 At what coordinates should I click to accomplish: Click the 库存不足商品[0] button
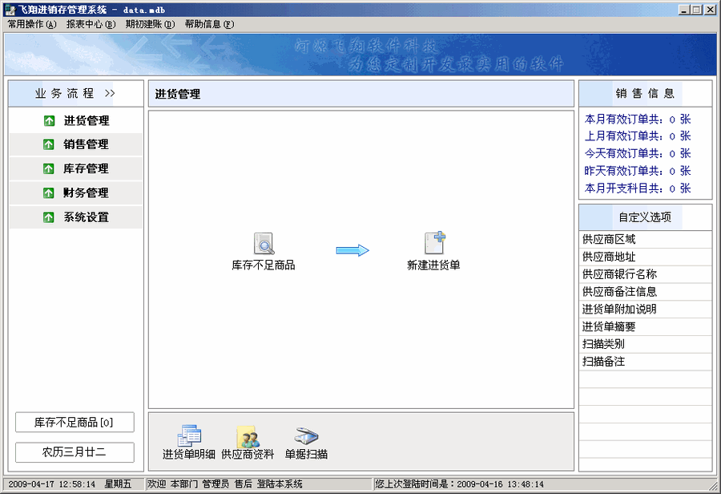point(74,422)
